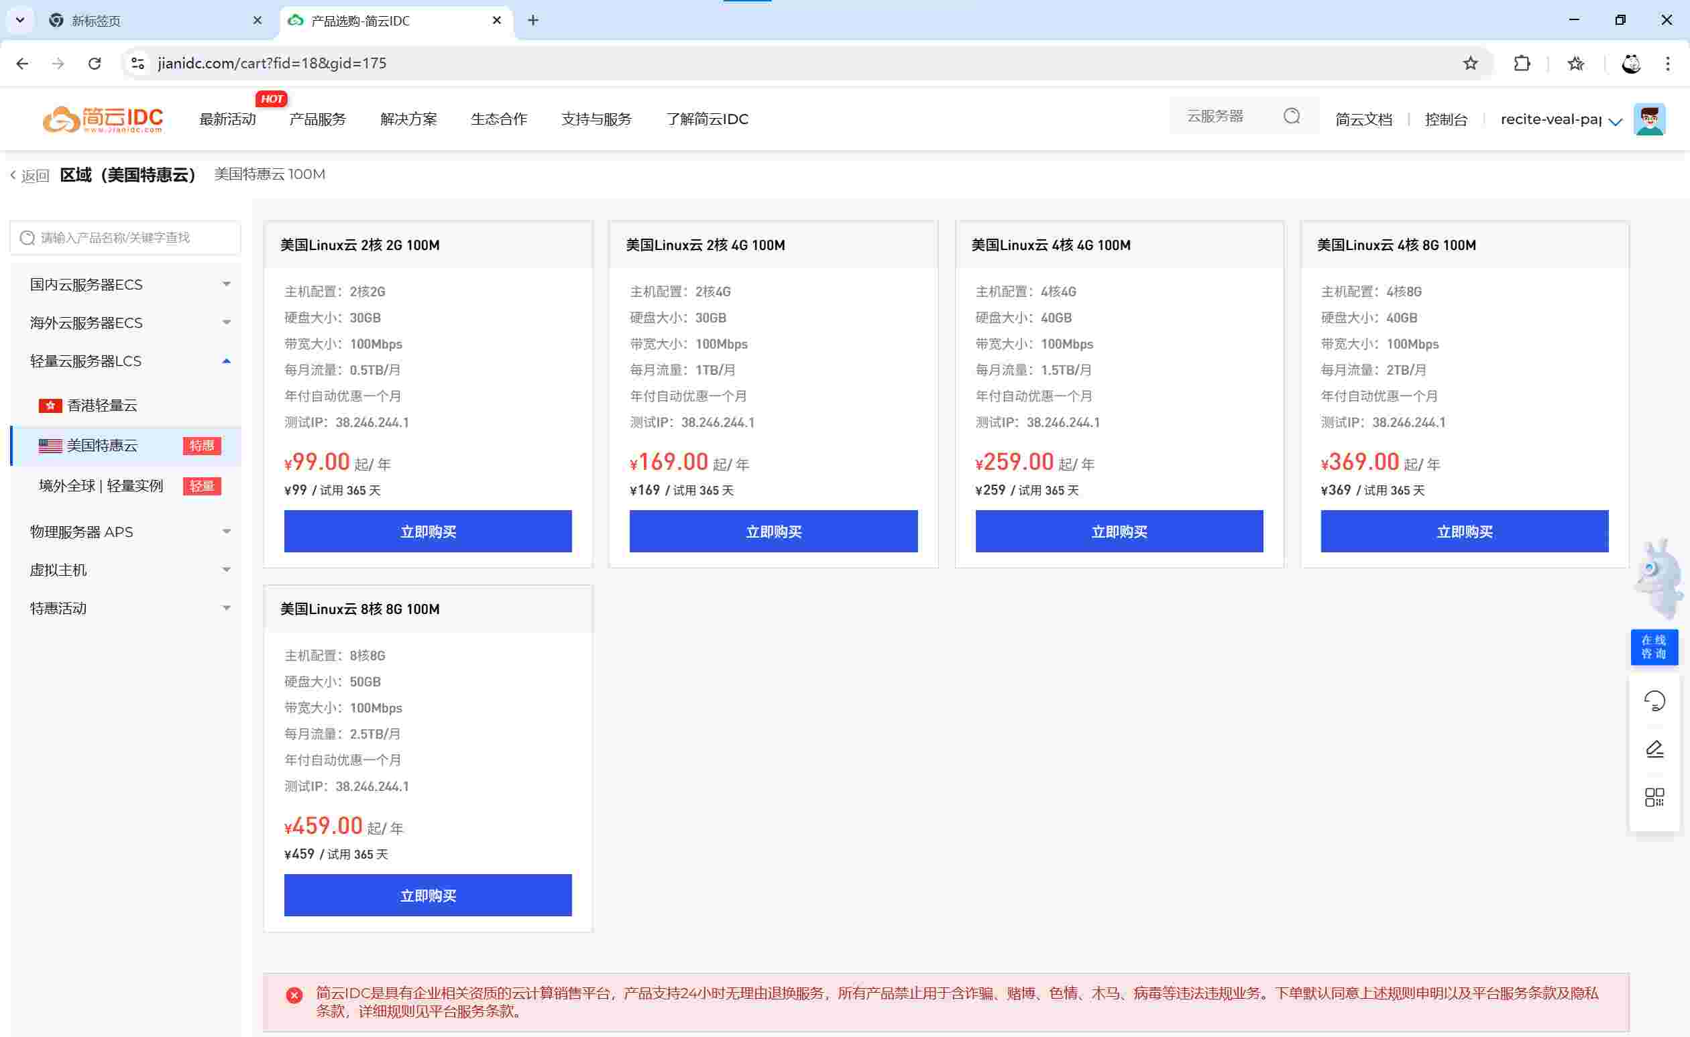Open the browser extensions puzzle icon

pyautogui.click(x=1521, y=63)
